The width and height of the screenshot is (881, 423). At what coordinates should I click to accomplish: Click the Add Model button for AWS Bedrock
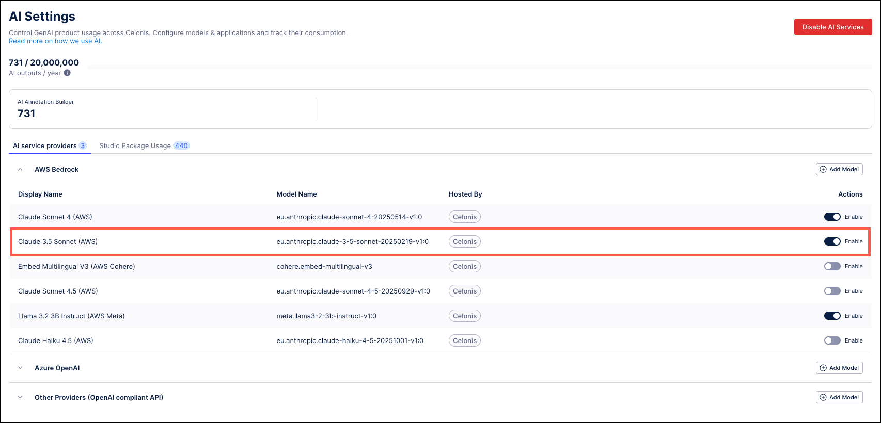(x=839, y=169)
